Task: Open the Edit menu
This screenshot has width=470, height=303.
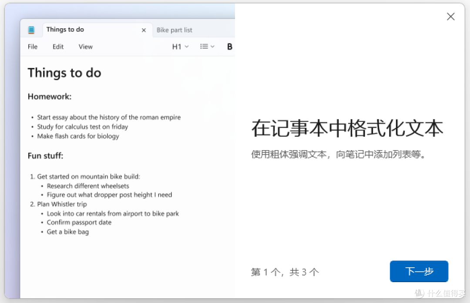Action: 58,47
